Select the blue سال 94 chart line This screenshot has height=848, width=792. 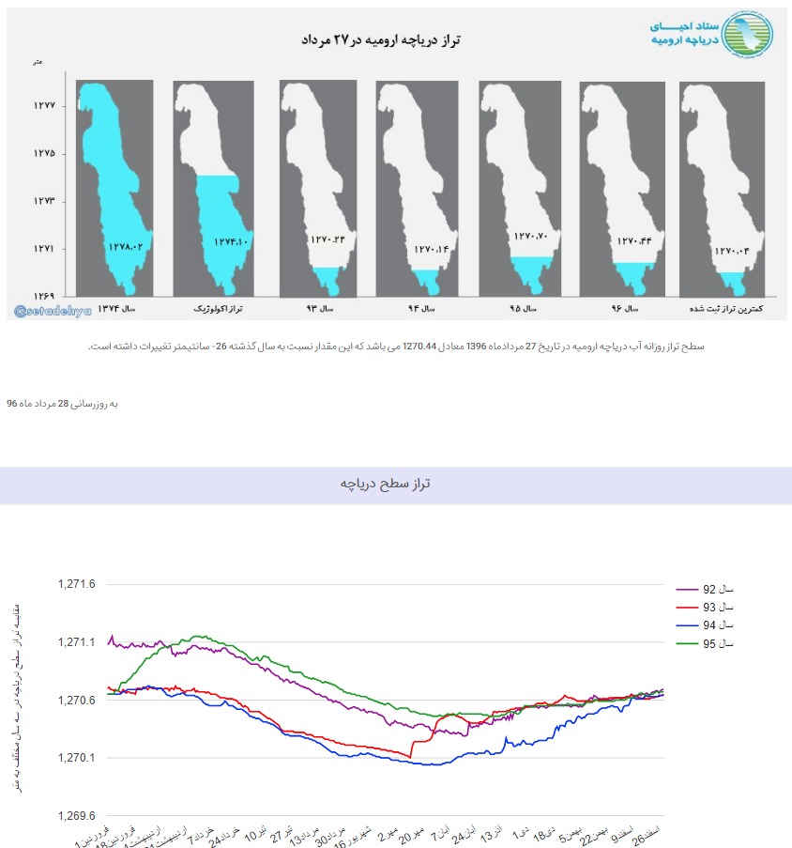click(375, 758)
